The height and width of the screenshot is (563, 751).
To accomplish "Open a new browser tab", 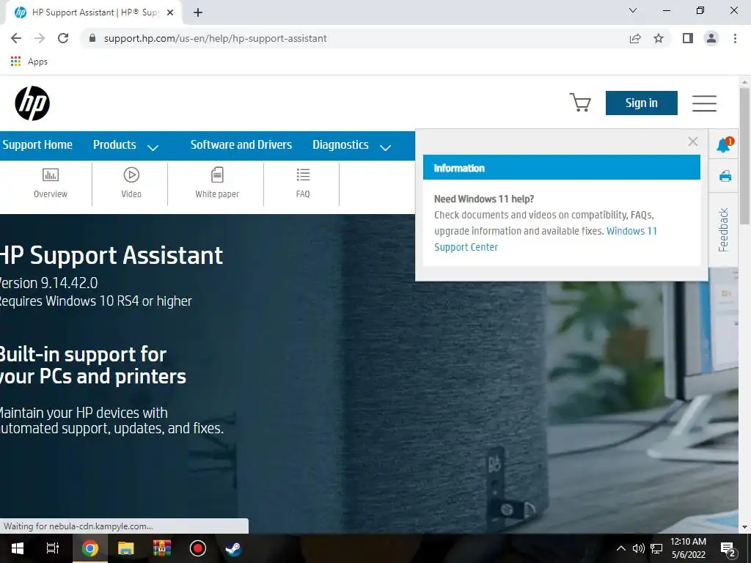I will (198, 12).
